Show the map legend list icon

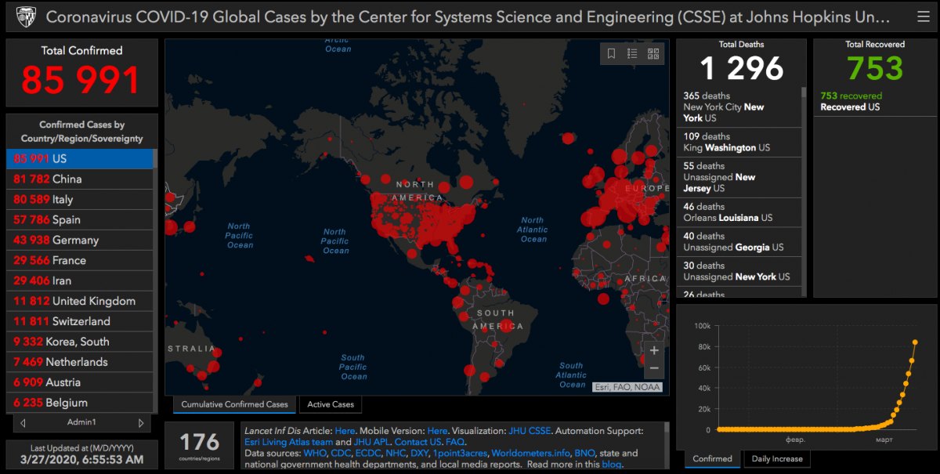(x=632, y=54)
